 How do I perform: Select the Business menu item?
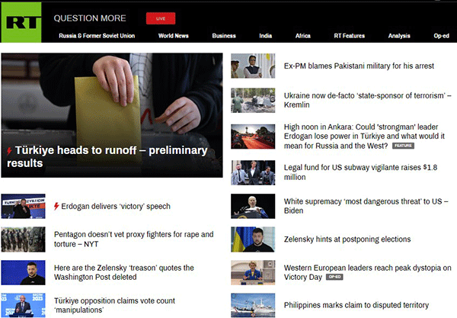[224, 36]
